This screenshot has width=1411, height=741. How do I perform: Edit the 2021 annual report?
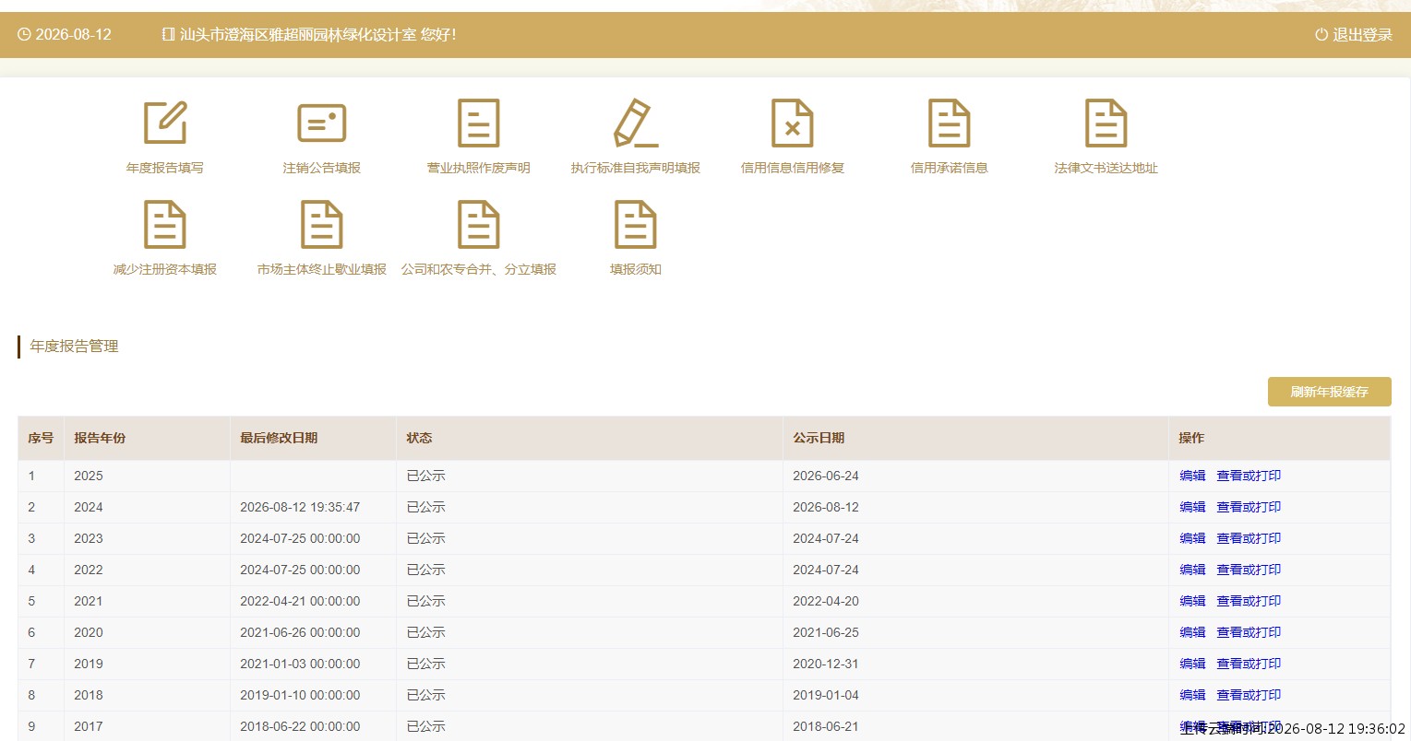point(1192,601)
